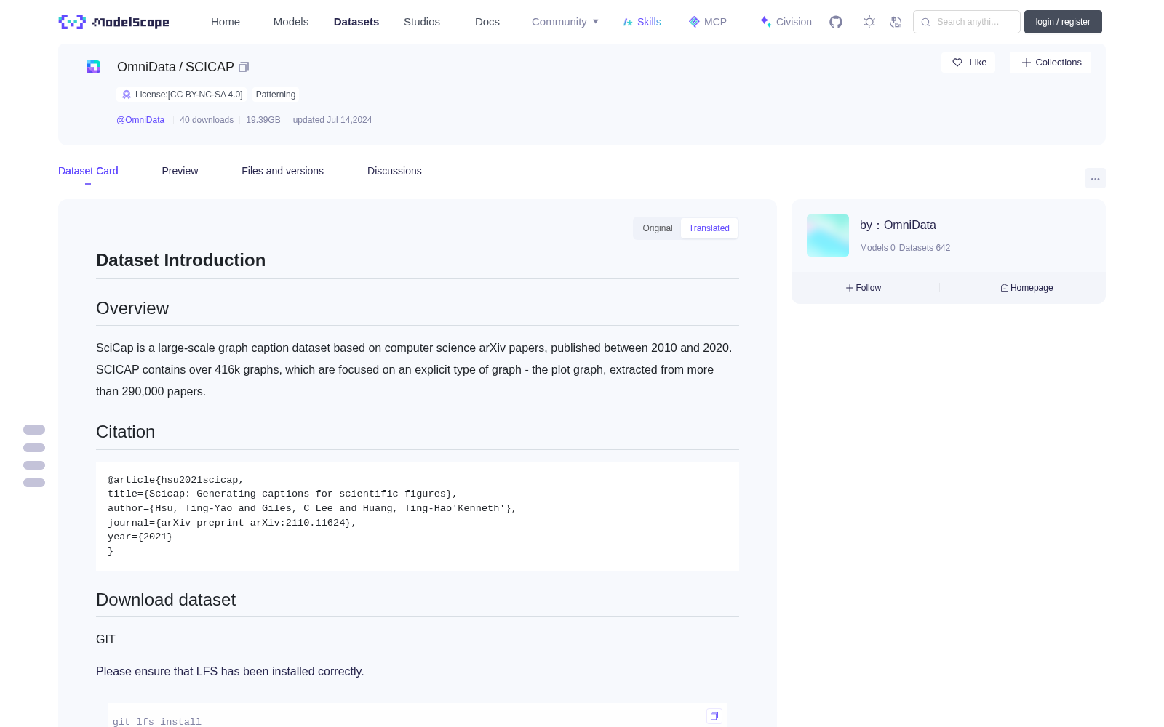The width and height of the screenshot is (1164, 727).
Task: Click the 'Overview' heading
Action: [x=132, y=308]
